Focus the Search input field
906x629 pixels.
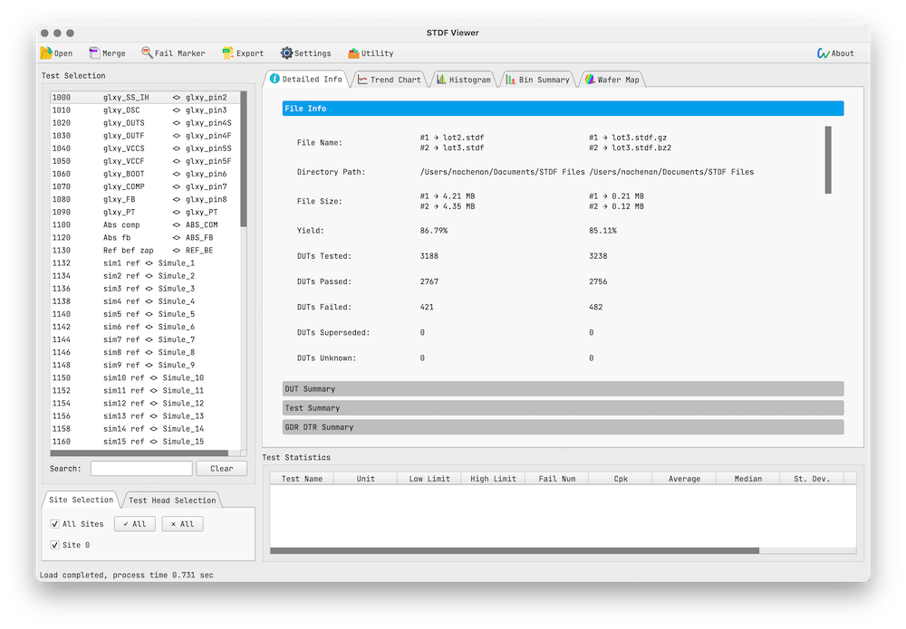pyautogui.click(x=141, y=469)
